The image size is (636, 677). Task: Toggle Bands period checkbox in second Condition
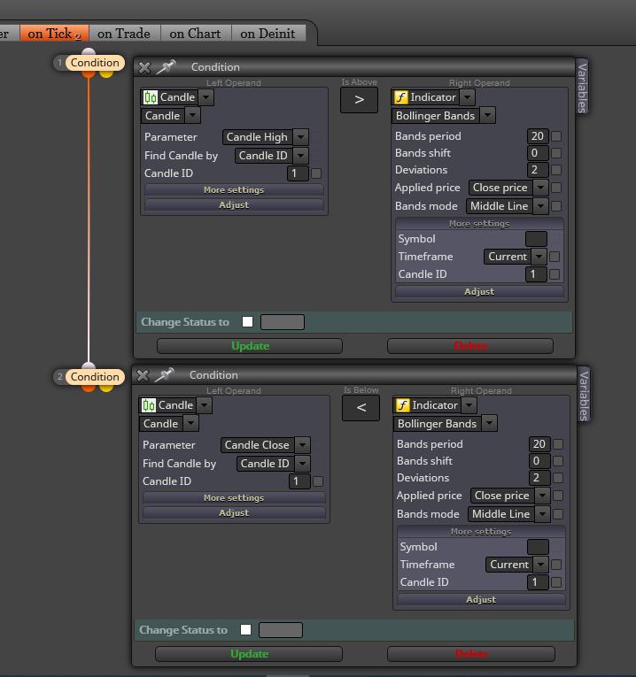pyautogui.click(x=558, y=444)
